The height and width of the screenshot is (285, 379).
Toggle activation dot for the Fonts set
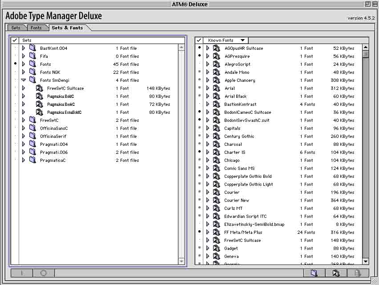[16, 64]
